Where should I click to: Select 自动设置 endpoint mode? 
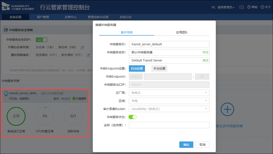[x=137, y=68]
